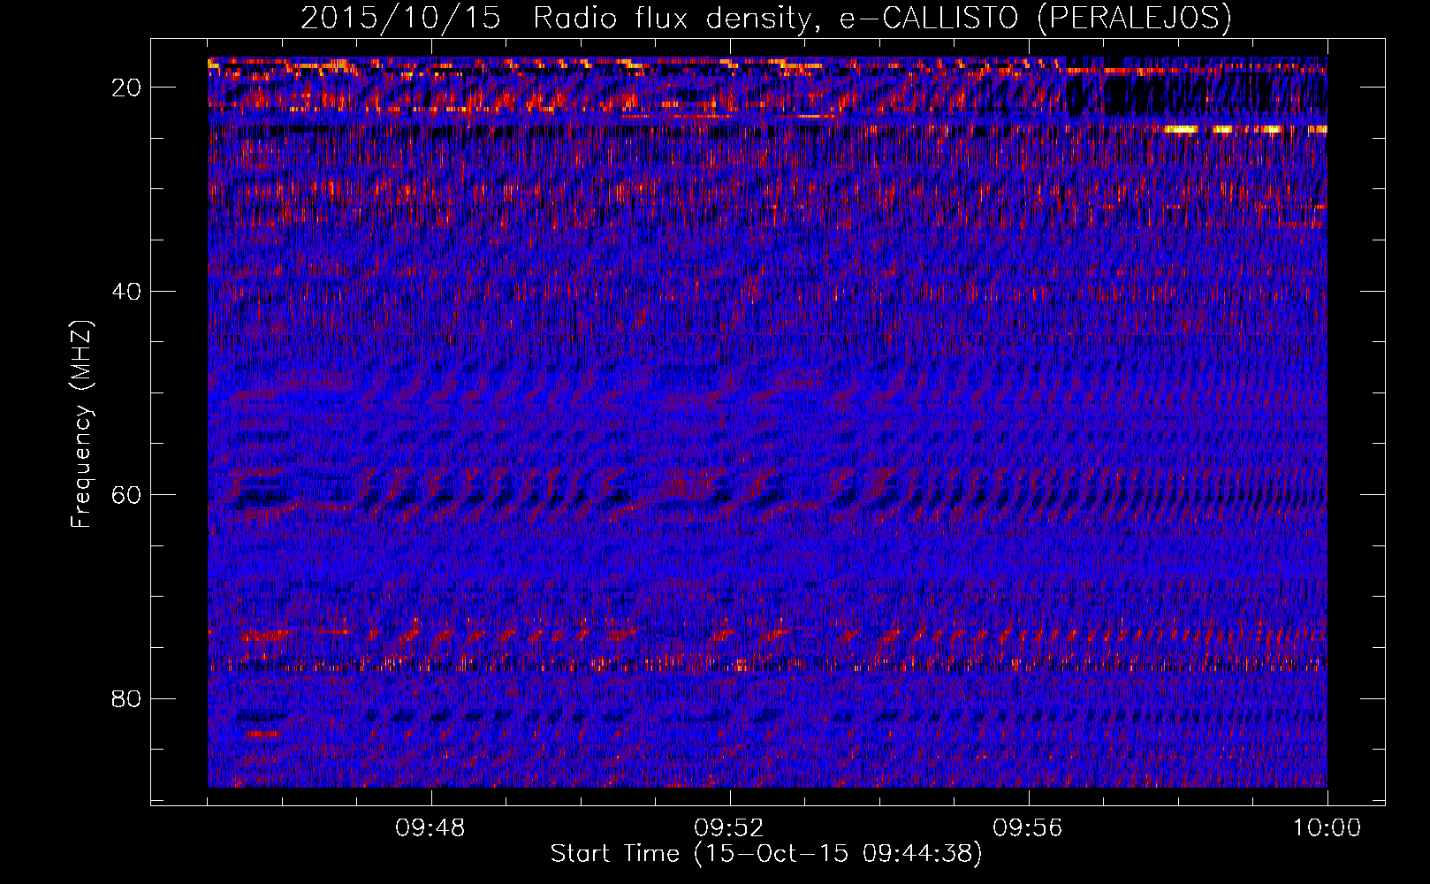Click the plot title mentioning e-CALLISTO (PERALEJOS)
This screenshot has width=1430, height=884.
tap(765, 19)
